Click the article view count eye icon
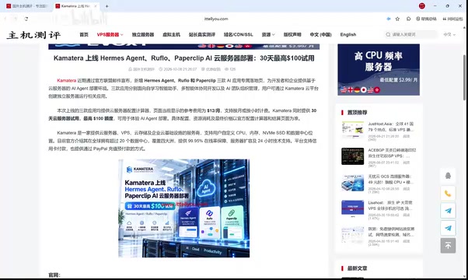The width and height of the screenshot is (468, 280). point(226,69)
